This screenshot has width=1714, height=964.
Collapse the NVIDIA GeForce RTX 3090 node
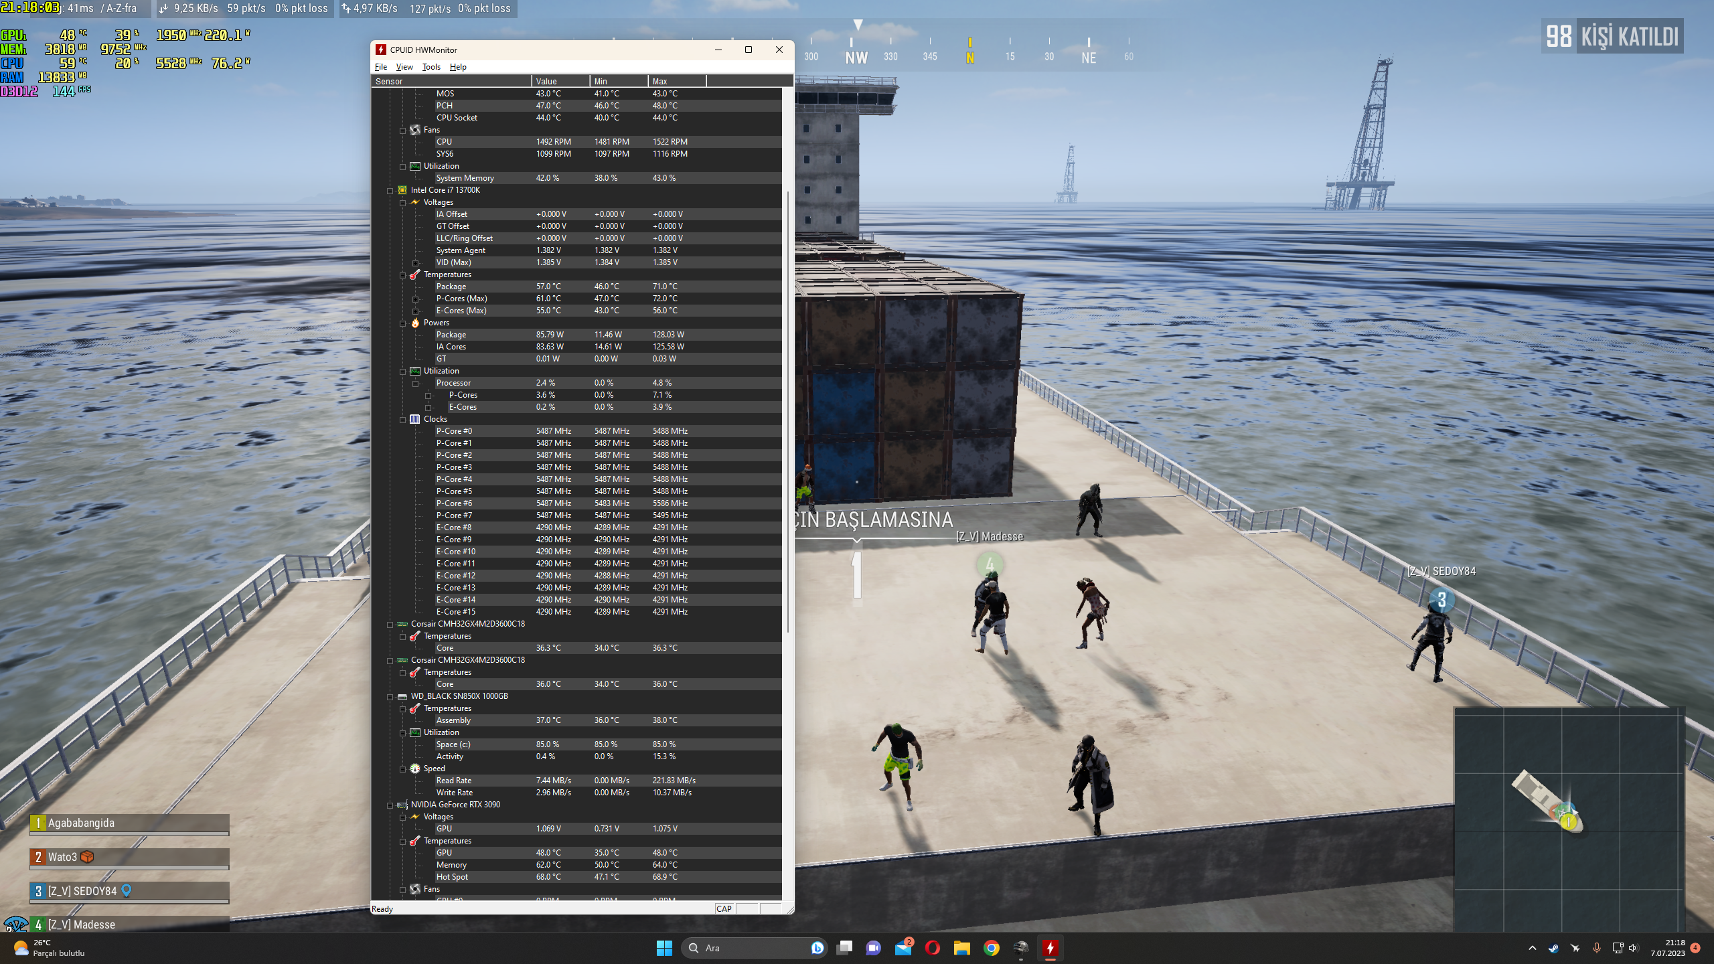coord(390,805)
